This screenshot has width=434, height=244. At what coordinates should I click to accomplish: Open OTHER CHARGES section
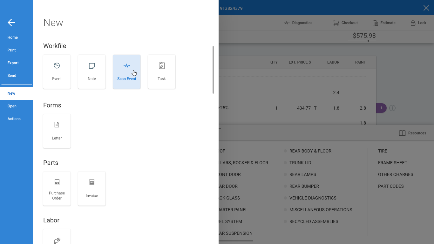pyautogui.click(x=396, y=174)
